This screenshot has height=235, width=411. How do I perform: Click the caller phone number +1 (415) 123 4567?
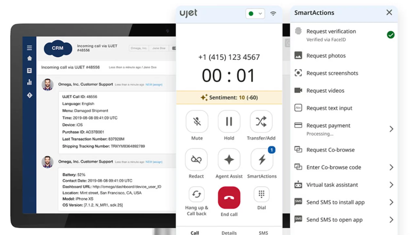[x=229, y=57]
